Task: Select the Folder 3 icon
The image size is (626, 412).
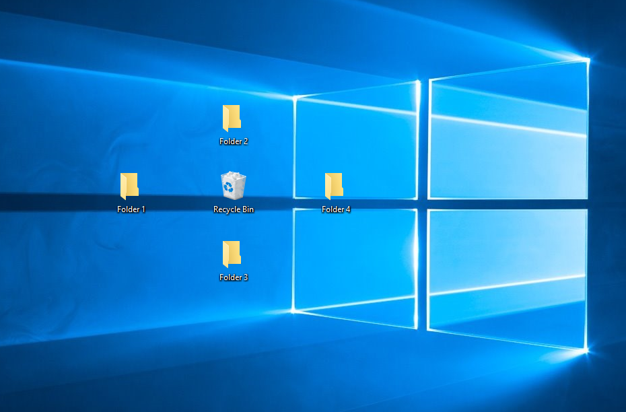Action: [x=232, y=254]
